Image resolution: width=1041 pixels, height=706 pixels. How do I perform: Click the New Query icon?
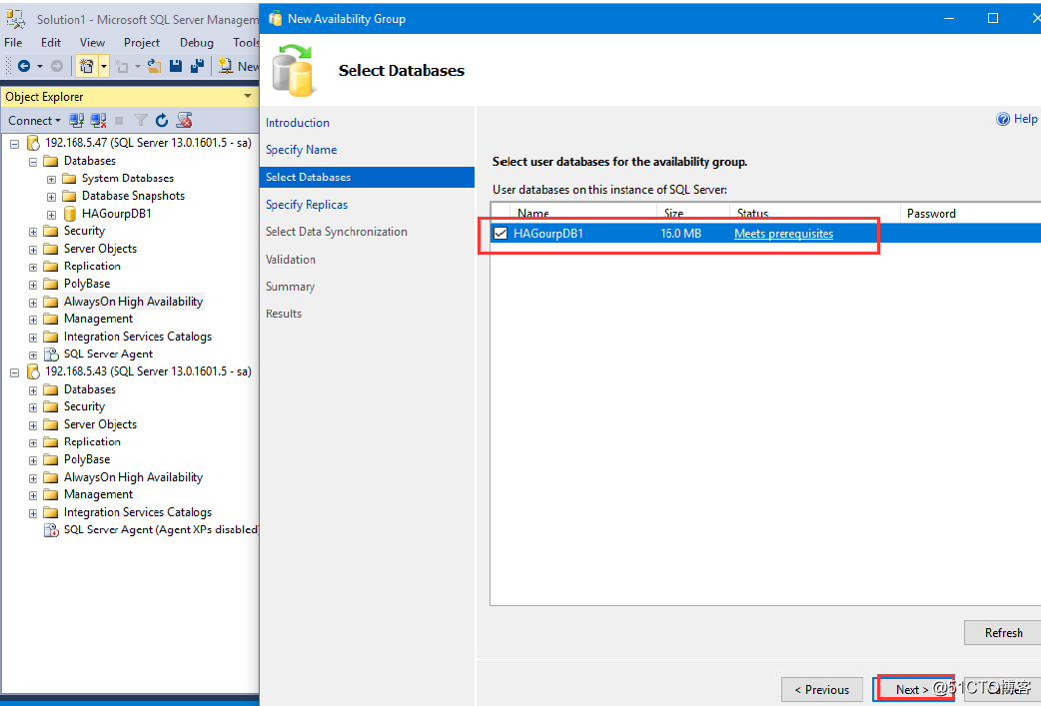(x=226, y=66)
